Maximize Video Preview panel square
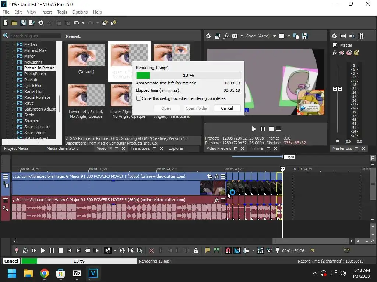Image resolution: width=377 pixels, height=282 pixels. coord(236,149)
